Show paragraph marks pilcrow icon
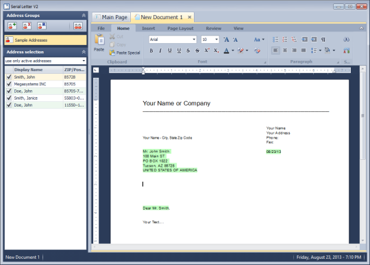Image resolution: width=370 pixels, height=265 pixels. 323,40
